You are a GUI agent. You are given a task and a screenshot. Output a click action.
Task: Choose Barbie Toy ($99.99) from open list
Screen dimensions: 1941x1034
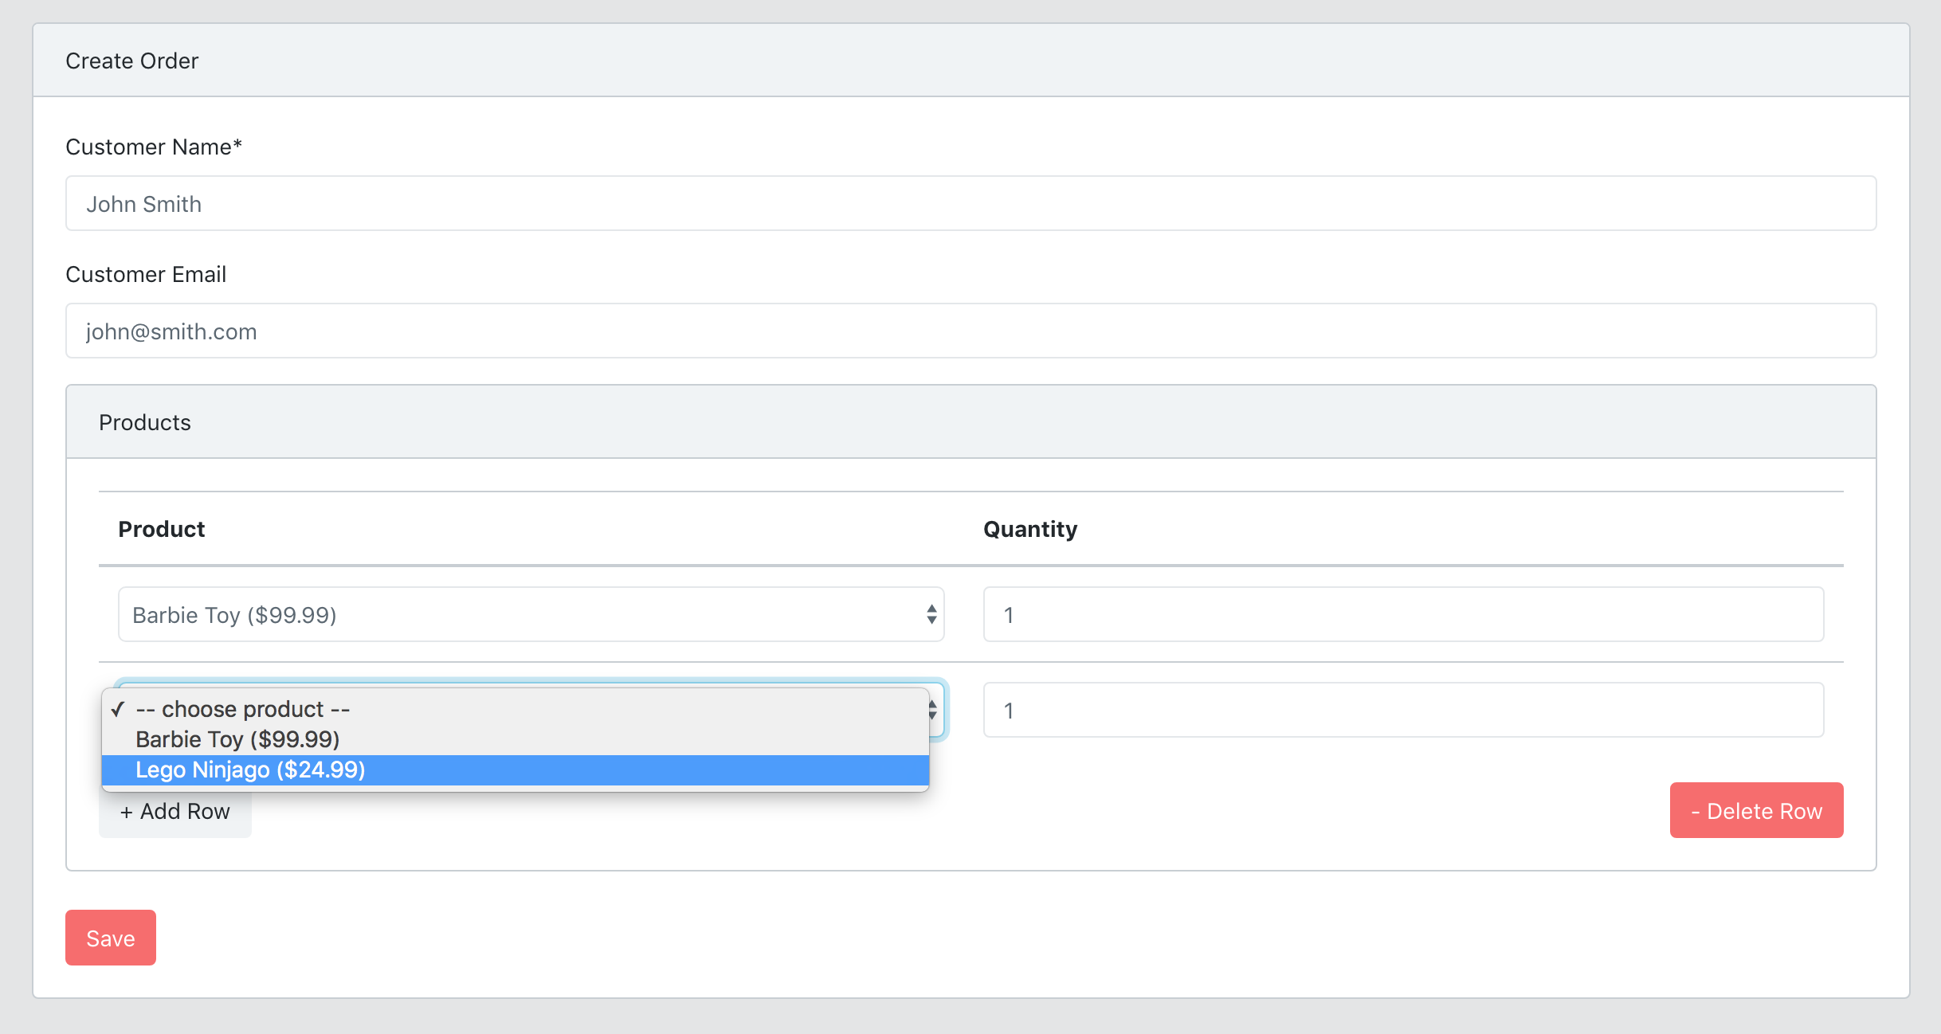click(237, 739)
